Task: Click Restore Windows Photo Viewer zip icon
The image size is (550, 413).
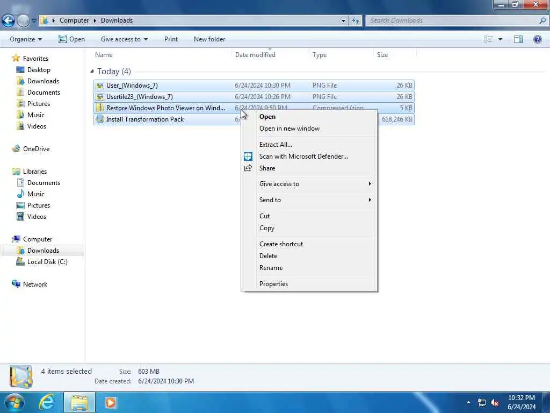Action: click(x=100, y=108)
